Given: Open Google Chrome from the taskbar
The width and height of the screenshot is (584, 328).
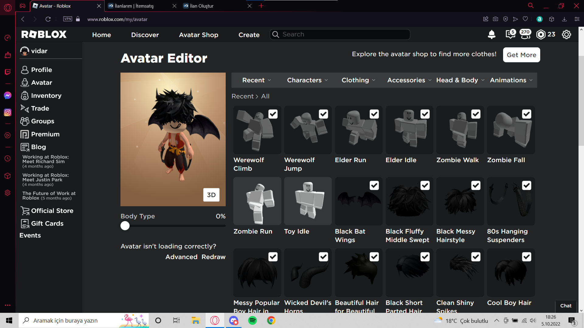Looking at the screenshot, I should coord(271,320).
